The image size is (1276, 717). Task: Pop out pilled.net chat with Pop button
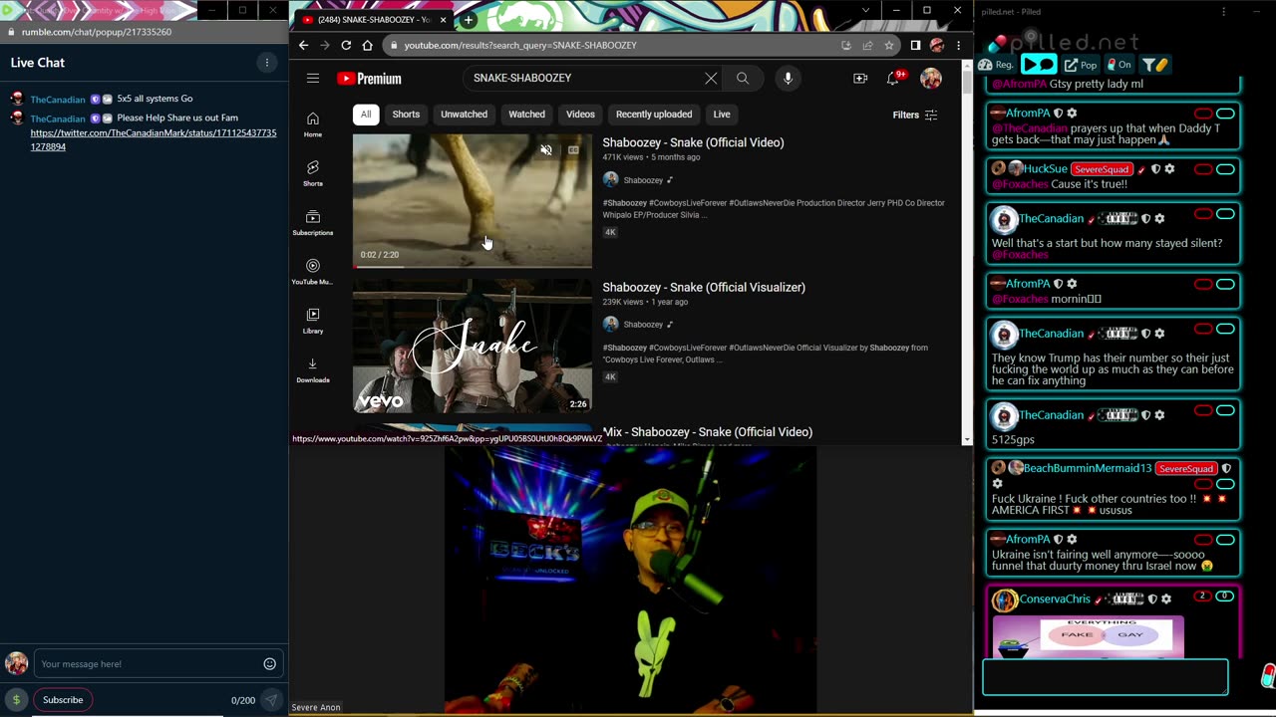[1081, 65]
